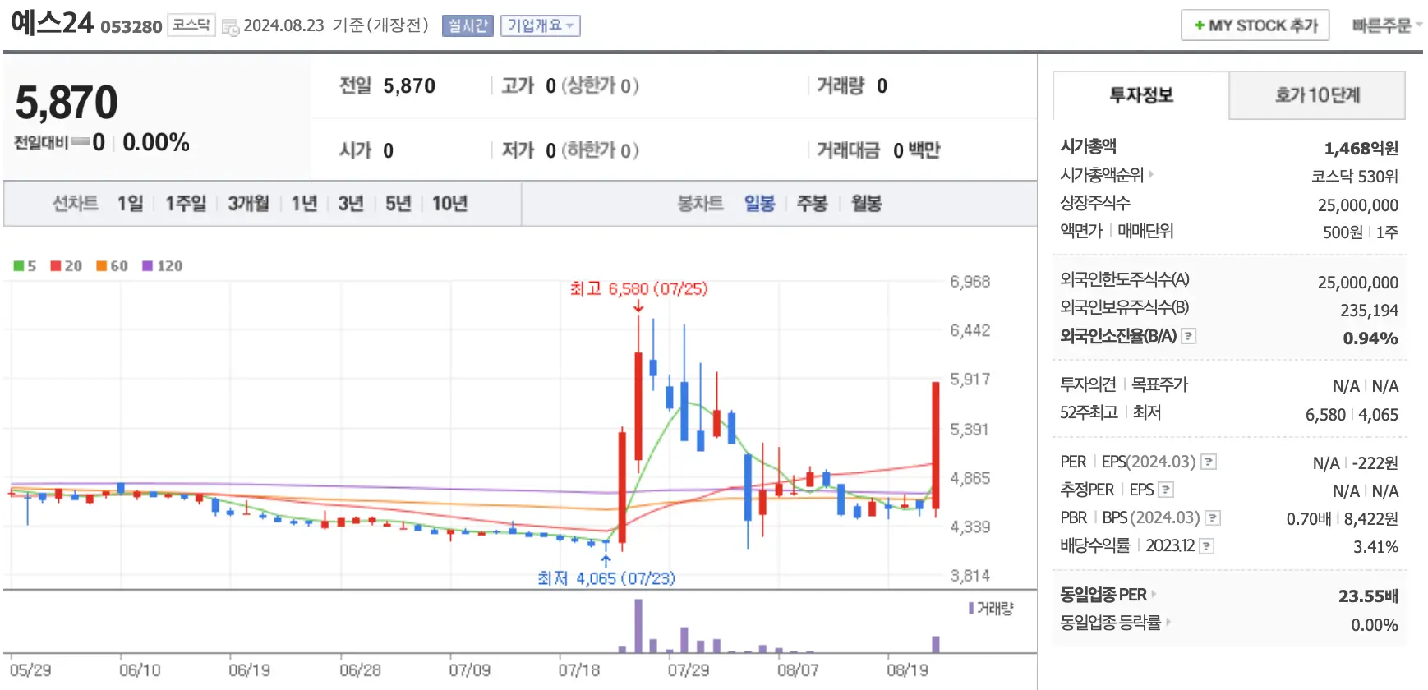Open the 동일업종 PER link
Screen dimensions: 1428x690
click(1108, 594)
